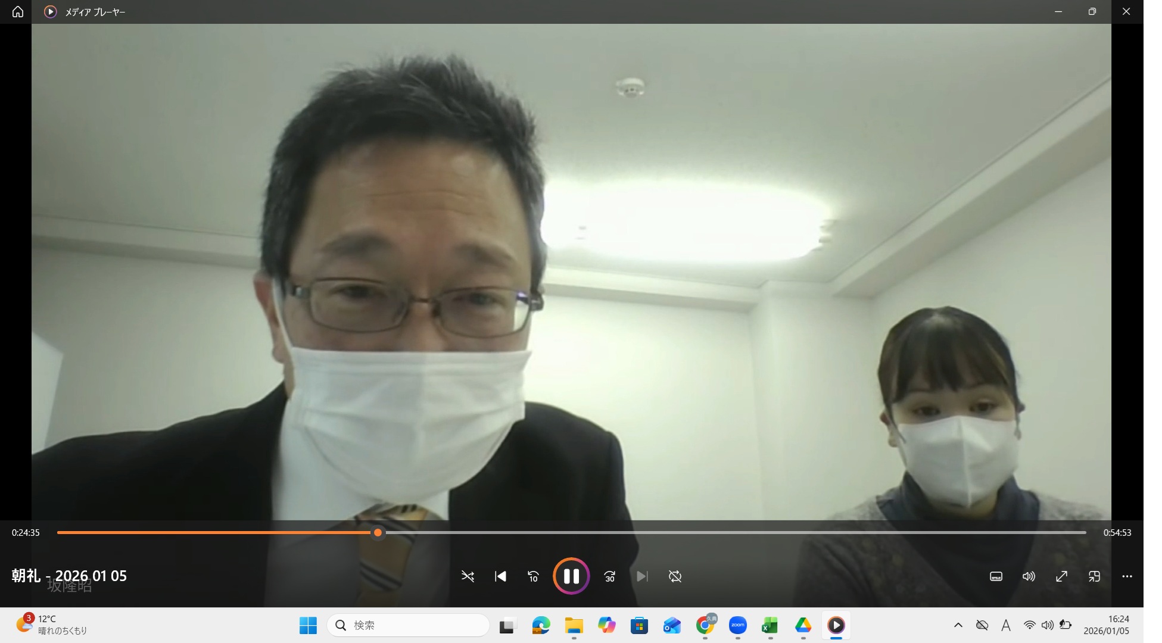1162x643 pixels.
Task: Open Zoom from the taskbar
Action: coord(737,625)
